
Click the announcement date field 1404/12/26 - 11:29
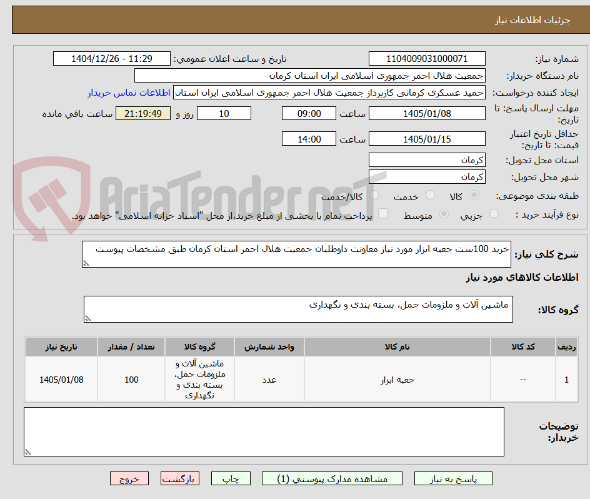click(x=112, y=59)
